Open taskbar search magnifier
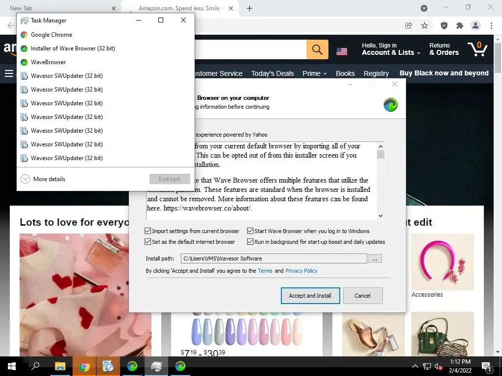502x376 pixels. [x=35, y=366]
